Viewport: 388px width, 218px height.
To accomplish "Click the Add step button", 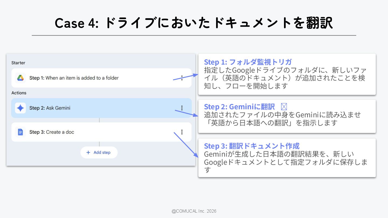I will [x=99, y=153].
